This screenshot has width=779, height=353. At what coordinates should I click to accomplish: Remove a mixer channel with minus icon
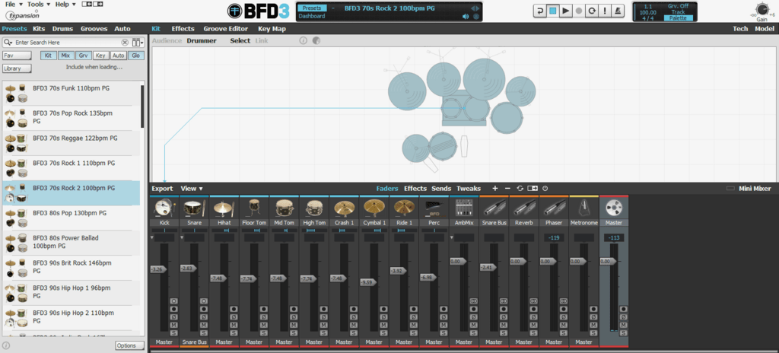click(x=507, y=189)
